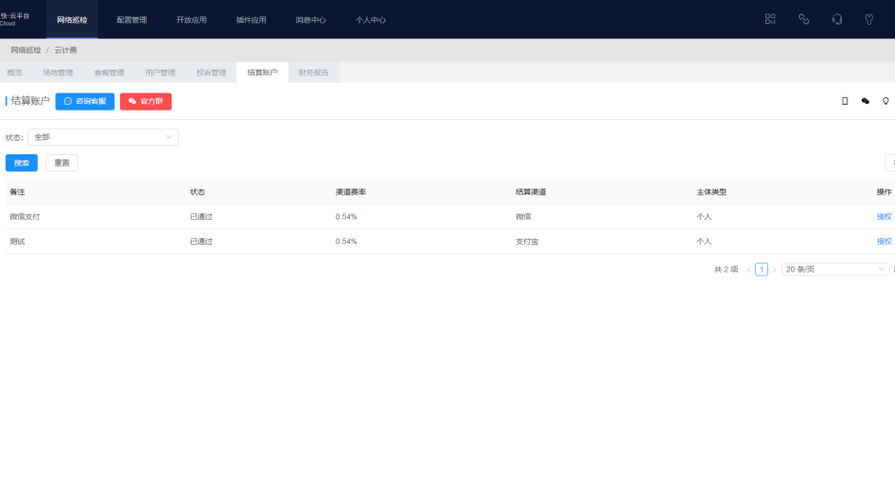Open the 插件应用 top menu

(x=251, y=20)
